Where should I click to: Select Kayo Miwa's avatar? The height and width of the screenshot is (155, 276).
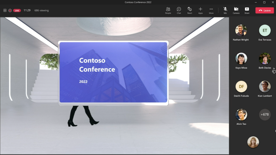point(241,58)
